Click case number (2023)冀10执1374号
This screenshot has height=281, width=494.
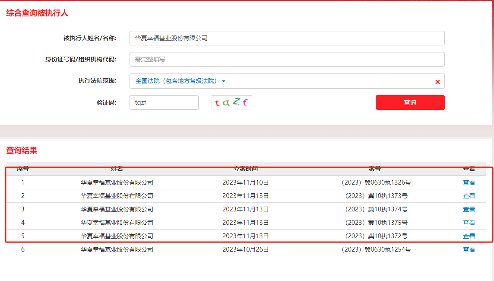coord(376,209)
